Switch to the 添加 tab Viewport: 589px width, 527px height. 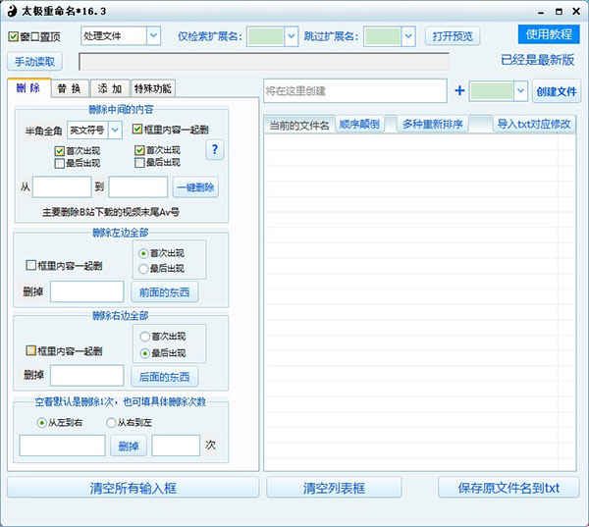(110, 88)
